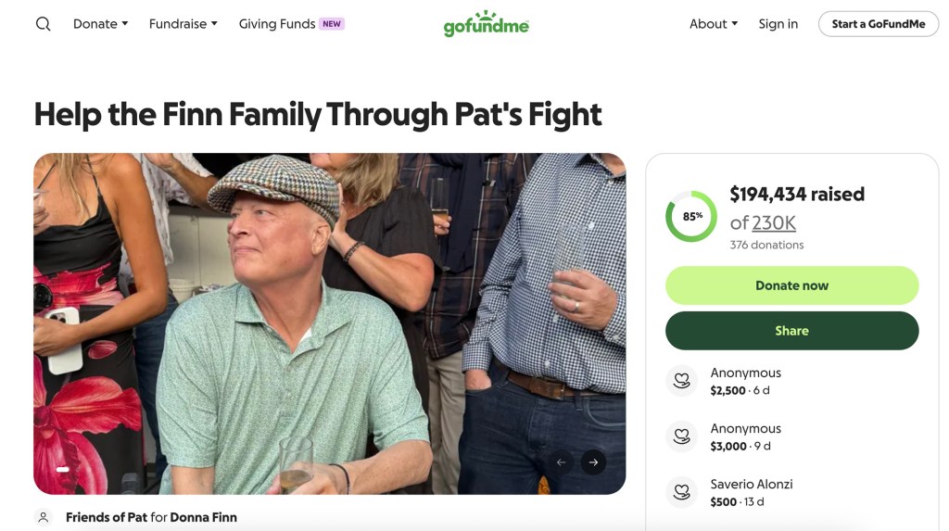Click the organizer profile icon
Viewport: 949px width, 531px height.
point(43,517)
